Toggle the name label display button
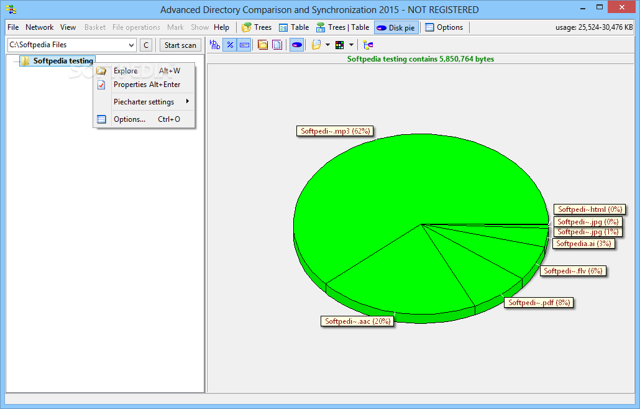This screenshot has width=640, height=409. pyautogui.click(x=244, y=45)
